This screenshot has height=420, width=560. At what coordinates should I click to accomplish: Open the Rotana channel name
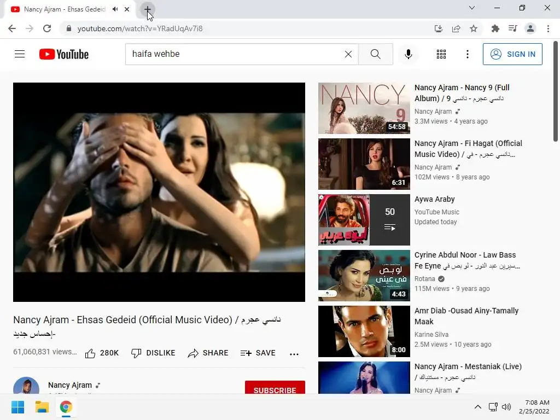[x=424, y=278]
